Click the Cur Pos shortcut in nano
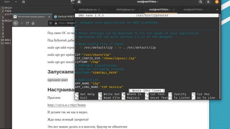 [x=201, y=94]
